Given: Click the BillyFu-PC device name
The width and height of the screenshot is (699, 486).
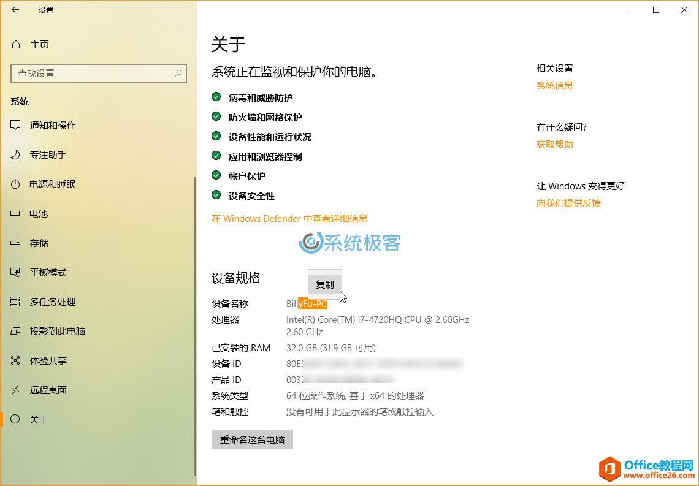Looking at the screenshot, I should [x=307, y=304].
